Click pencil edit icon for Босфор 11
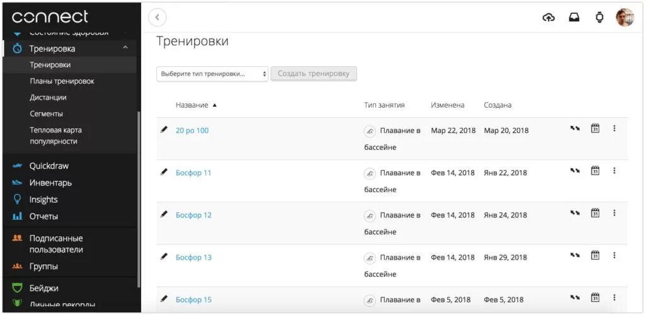The width and height of the screenshot is (645, 315). [x=164, y=171]
